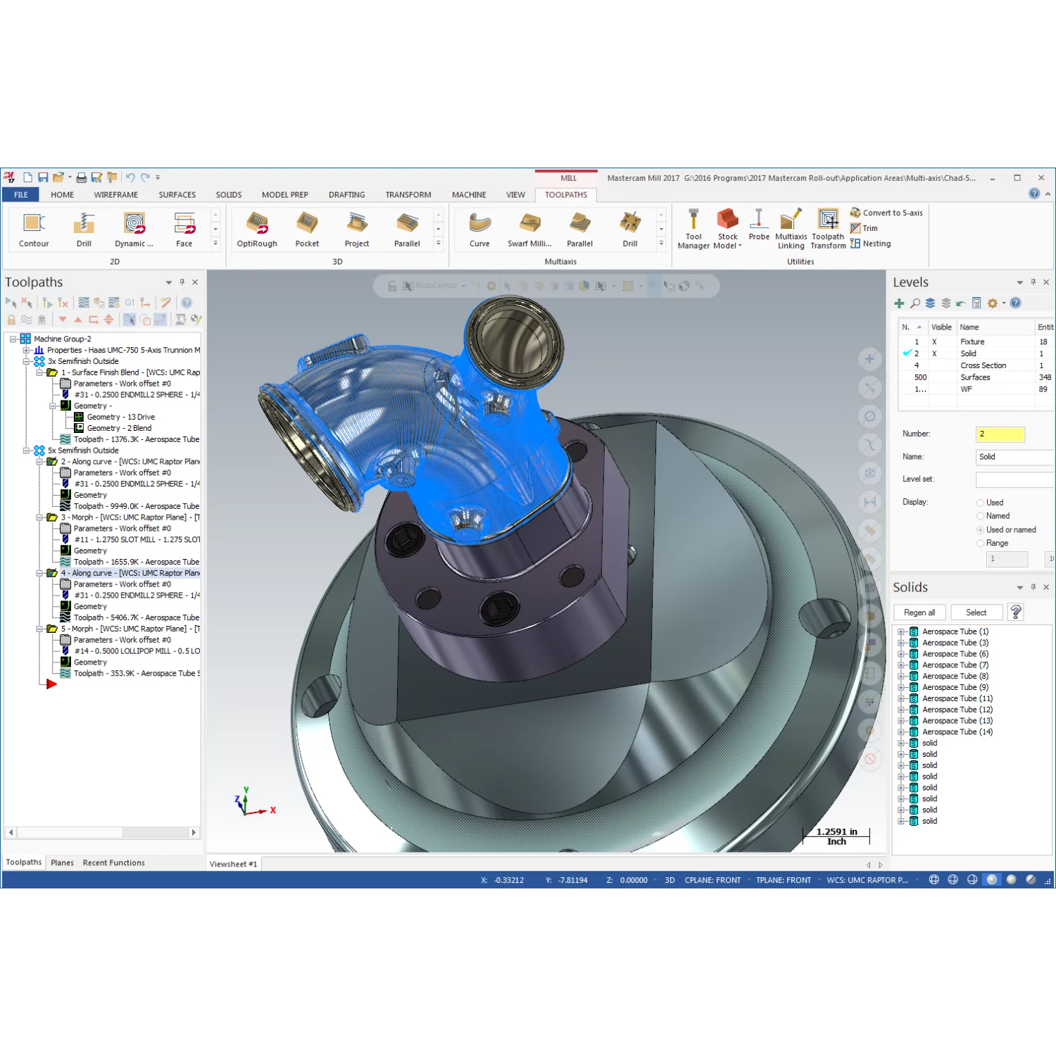Open the Planes panel tab
Viewport: 1056px width, 1056px height.
62,863
